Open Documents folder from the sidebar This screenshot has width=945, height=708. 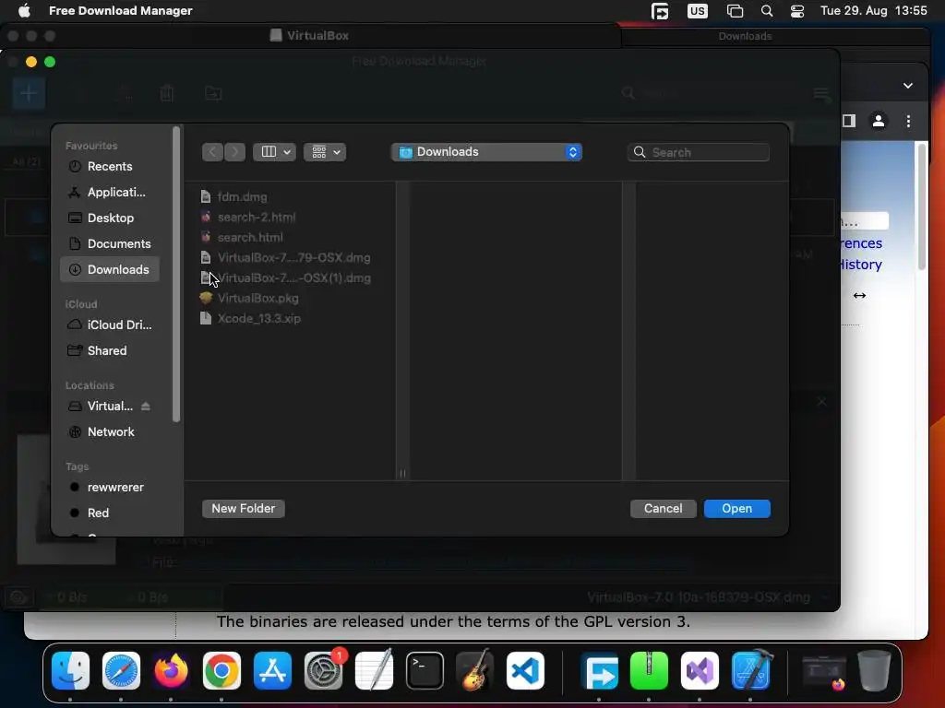point(109,243)
